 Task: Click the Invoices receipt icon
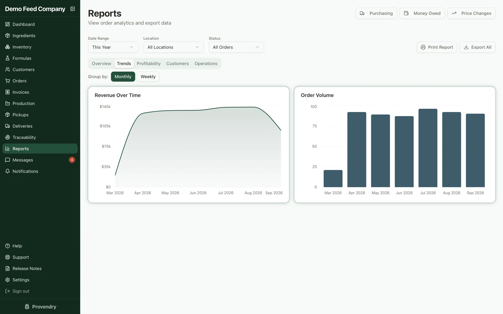8,92
